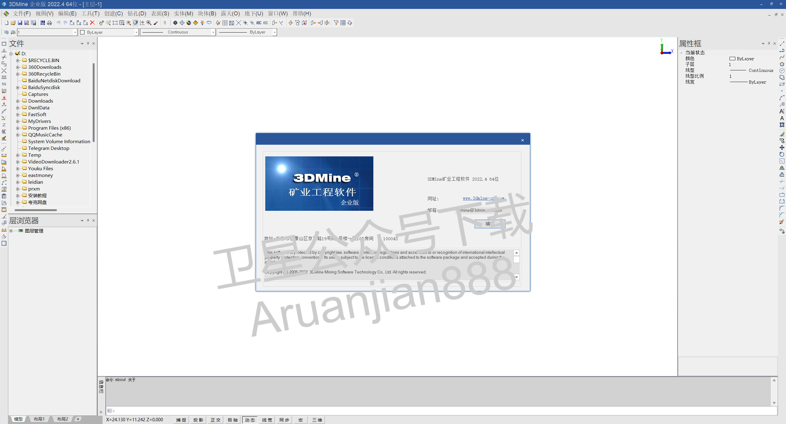Add new layout with plus tab

tap(78, 419)
